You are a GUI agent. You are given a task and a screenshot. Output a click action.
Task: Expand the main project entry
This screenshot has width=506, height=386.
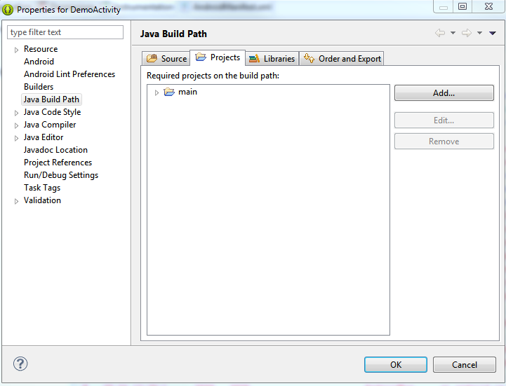pyautogui.click(x=157, y=92)
